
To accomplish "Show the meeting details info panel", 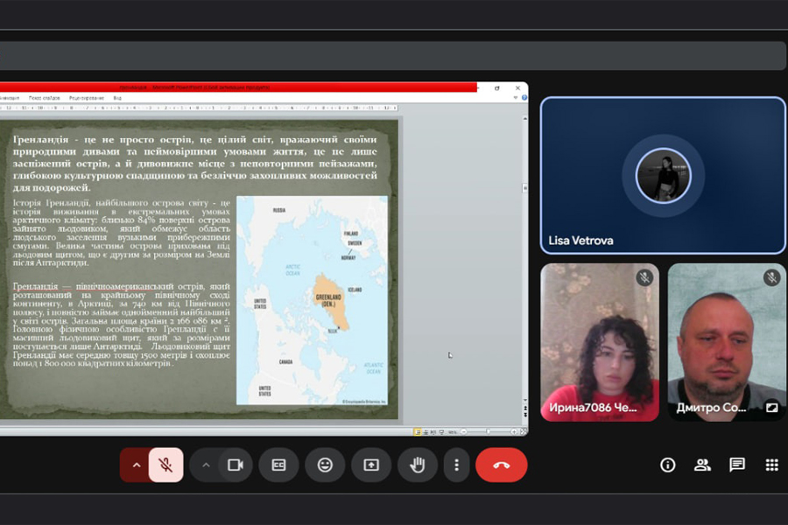I will (x=668, y=465).
